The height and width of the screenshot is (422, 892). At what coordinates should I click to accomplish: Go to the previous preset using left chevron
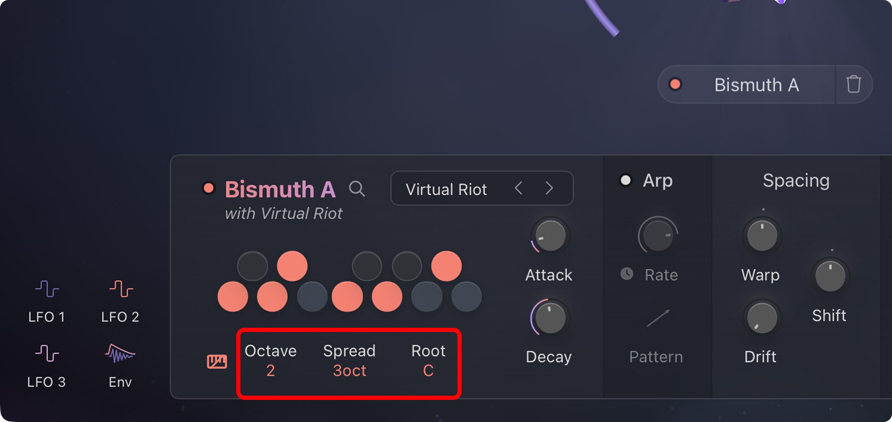518,188
